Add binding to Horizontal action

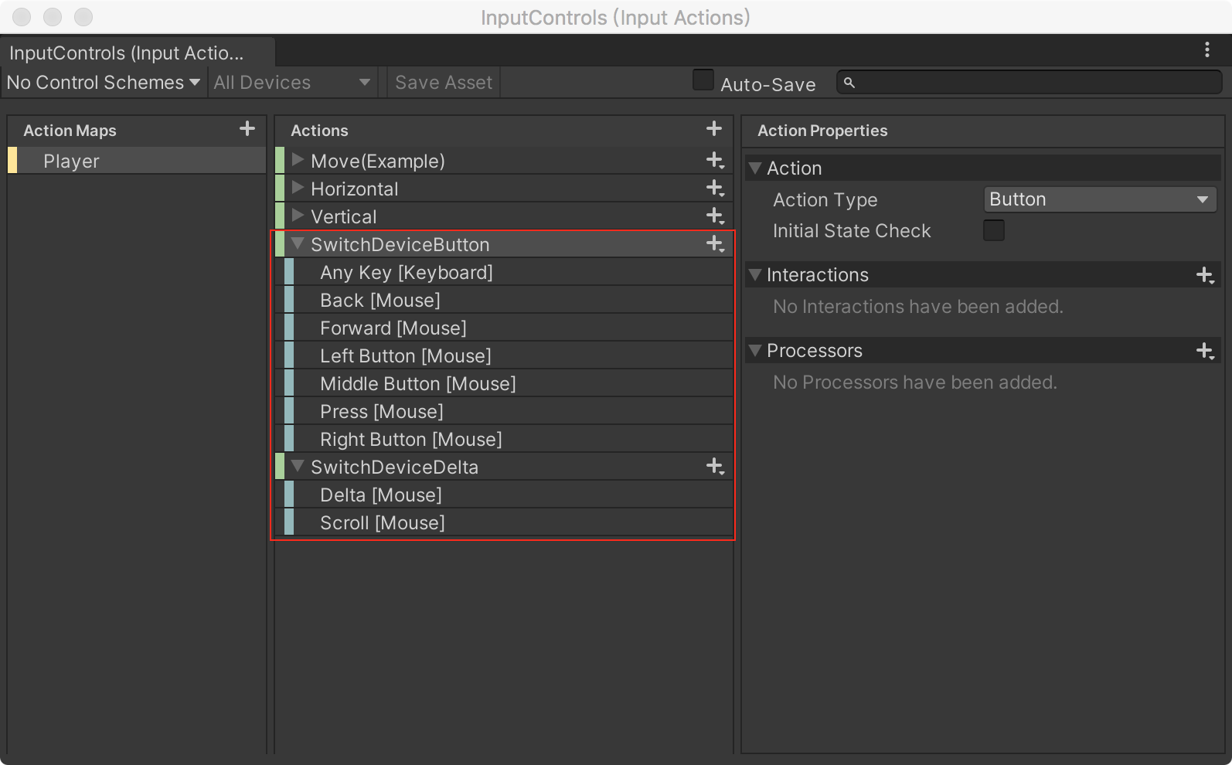(x=715, y=189)
